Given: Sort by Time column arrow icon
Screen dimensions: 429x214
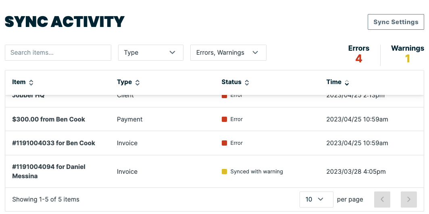Looking at the screenshot, I should pyautogui.click(x=347, y=82).
